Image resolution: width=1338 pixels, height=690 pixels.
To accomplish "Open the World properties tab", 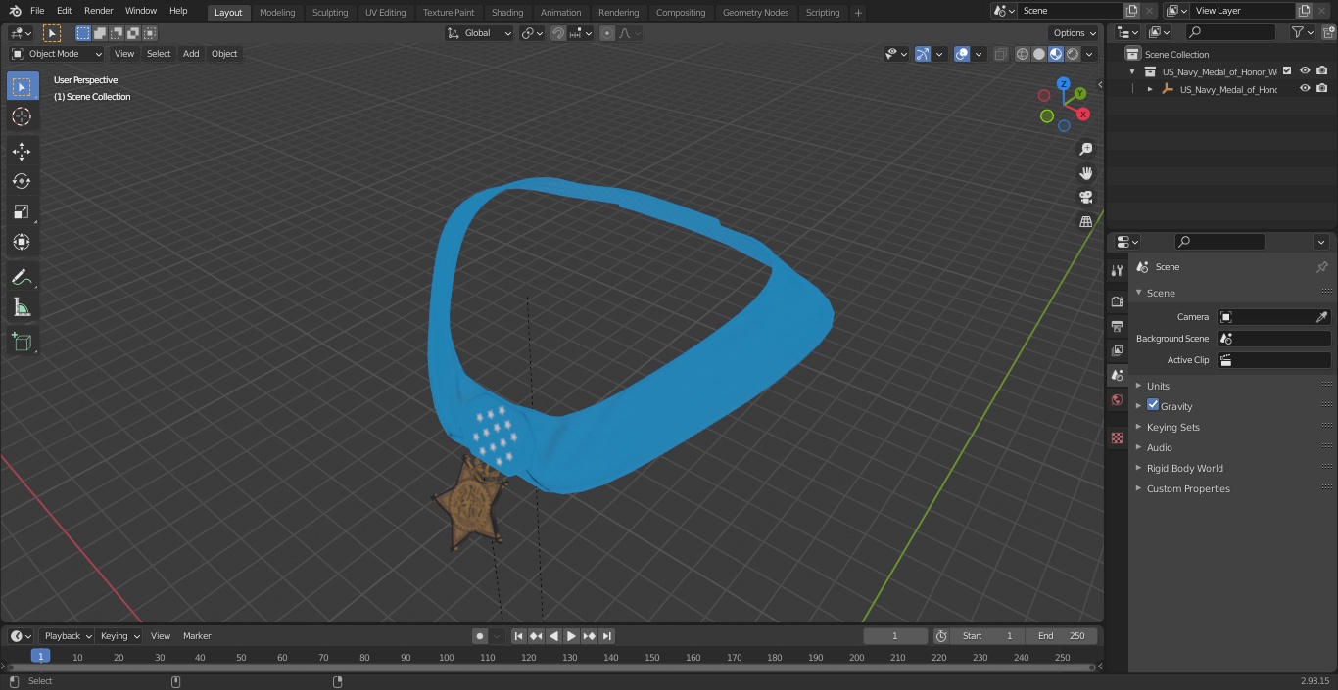I will click(1117, 400).
